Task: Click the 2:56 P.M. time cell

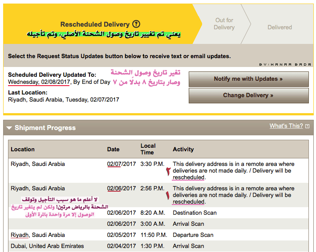Action: click(152, 189)
